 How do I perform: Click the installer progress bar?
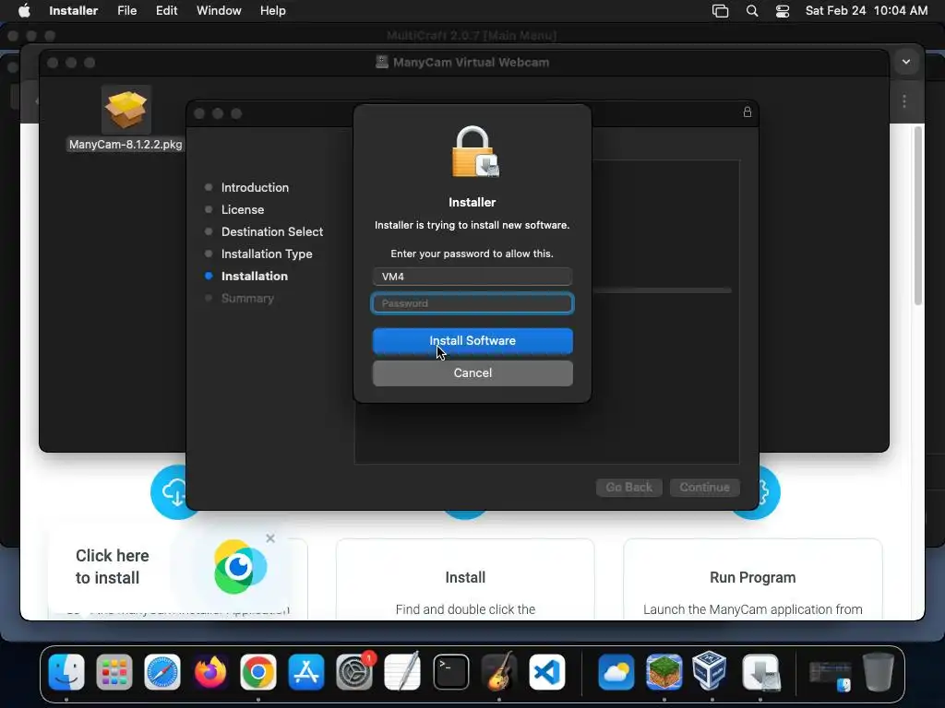coord(662,290)
